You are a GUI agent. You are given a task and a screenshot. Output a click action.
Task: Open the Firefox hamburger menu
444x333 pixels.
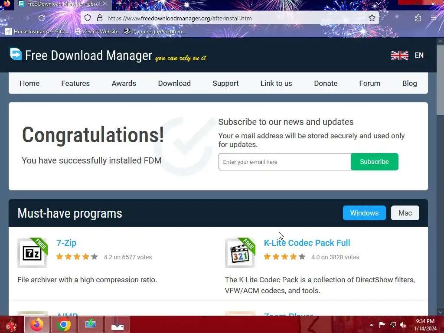pos(434,18)
